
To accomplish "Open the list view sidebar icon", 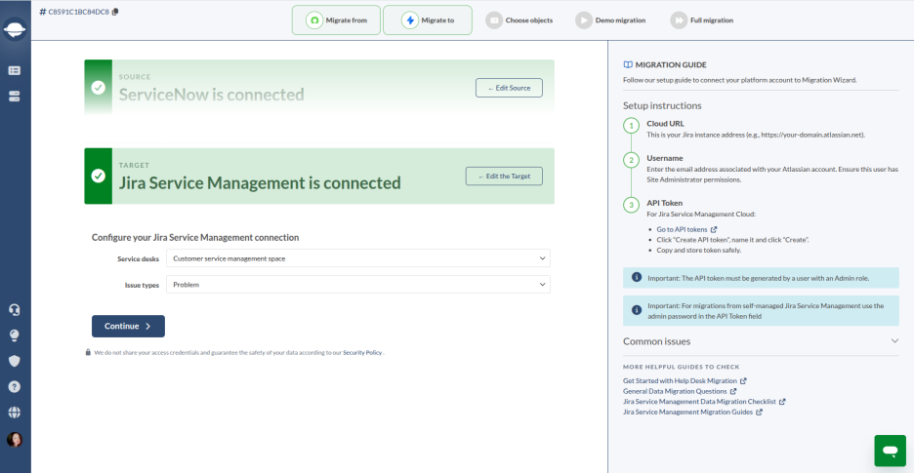I will [15, 70].
